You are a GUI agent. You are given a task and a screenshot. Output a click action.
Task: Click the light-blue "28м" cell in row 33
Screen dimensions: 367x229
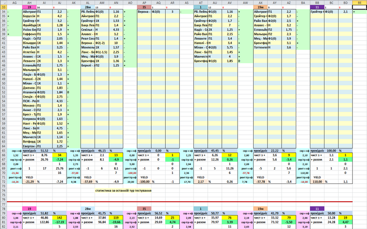point(88,7)
